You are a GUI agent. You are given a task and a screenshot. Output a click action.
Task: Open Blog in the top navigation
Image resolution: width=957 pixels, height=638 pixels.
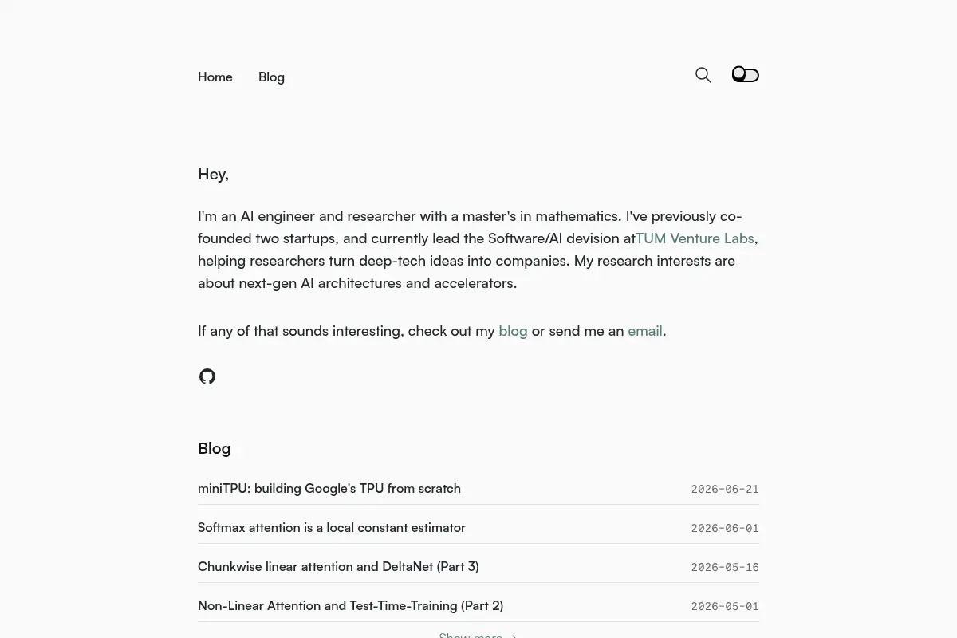pyautogui.click(x=271, y=77)
